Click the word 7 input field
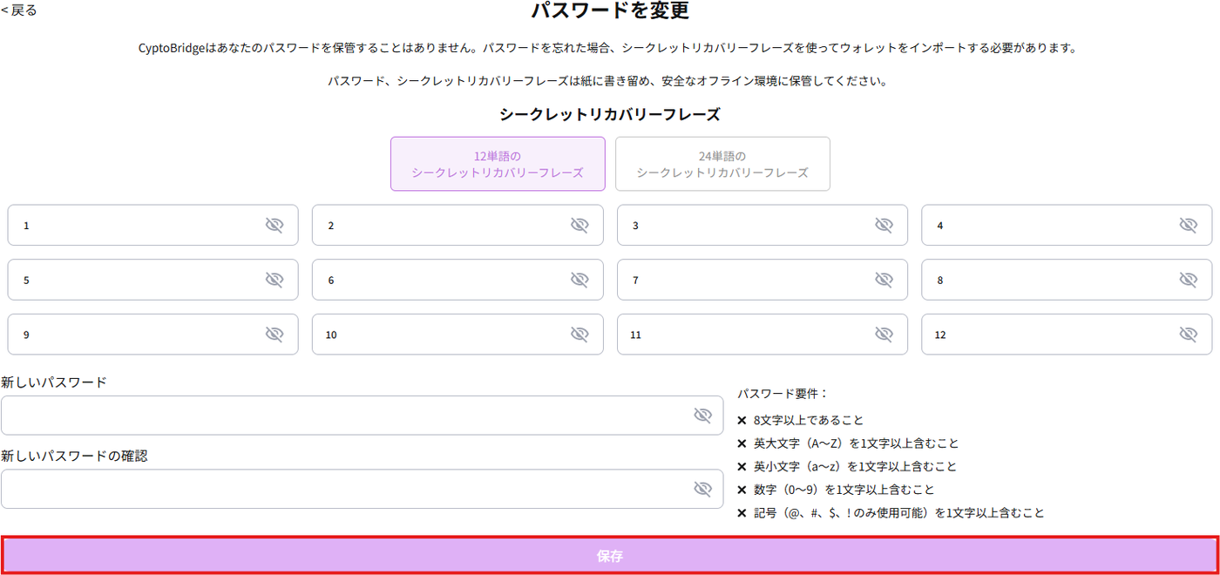 (762, 280)
